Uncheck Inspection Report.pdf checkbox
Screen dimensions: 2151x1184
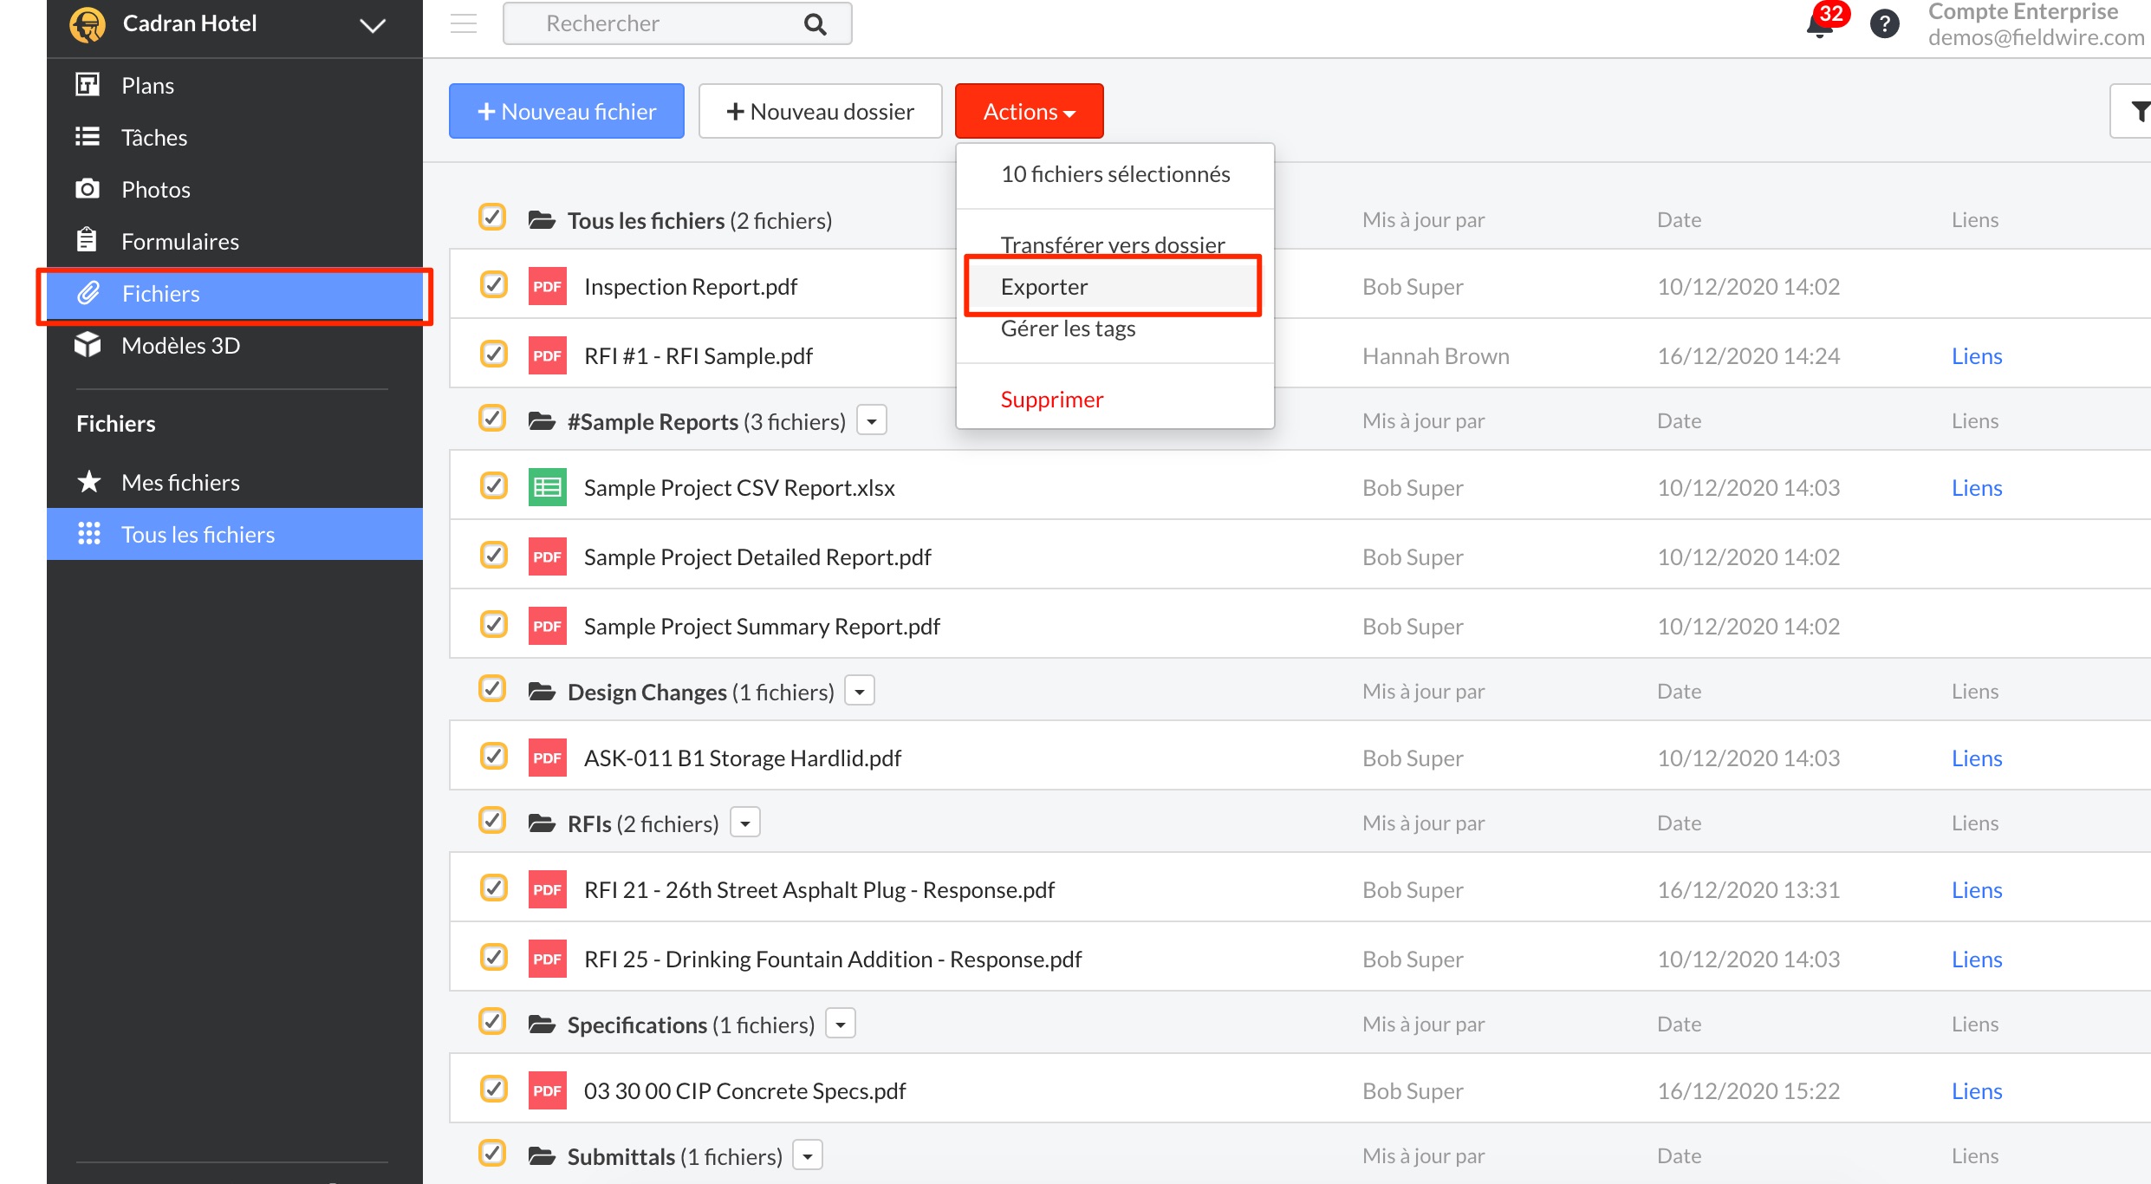coord(493,284)
